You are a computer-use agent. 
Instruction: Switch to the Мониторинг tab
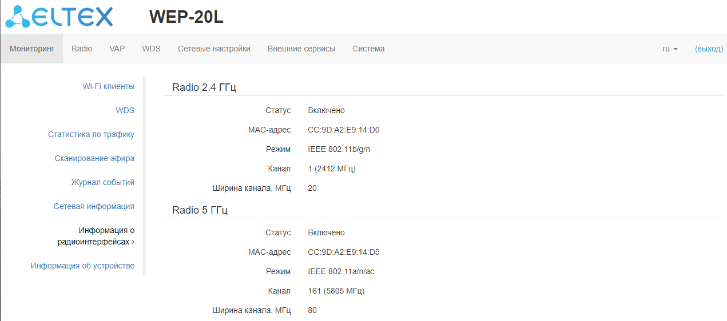pyautogui.click(x=32, y=49)
